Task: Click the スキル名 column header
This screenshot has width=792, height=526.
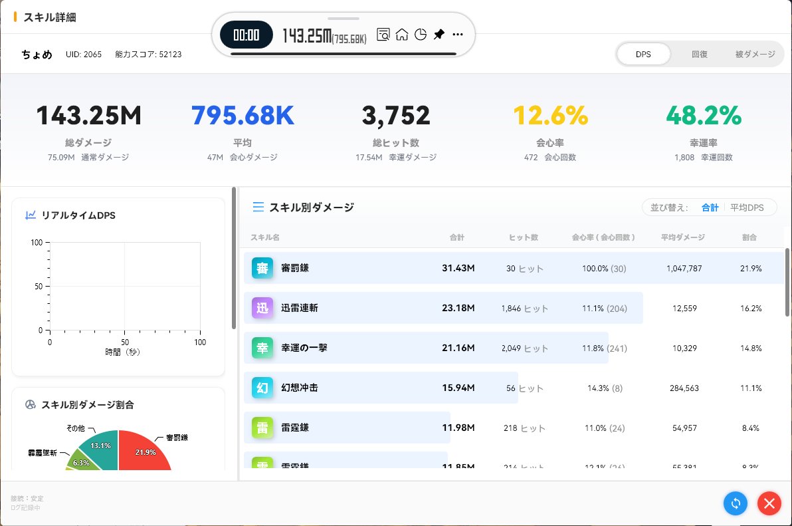Action: [x=265, y=237]
